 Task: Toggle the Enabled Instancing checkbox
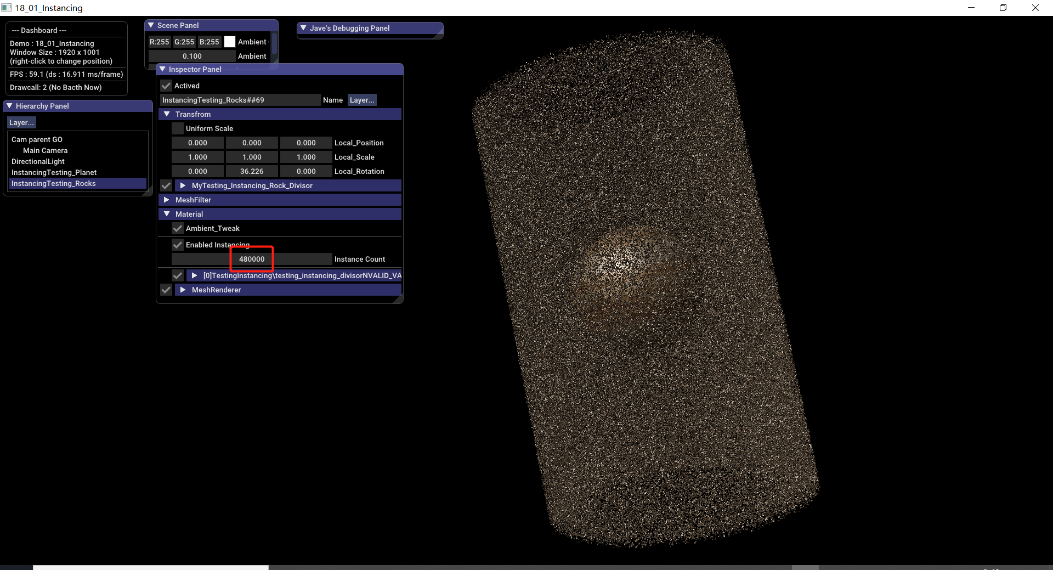[178, 245]
